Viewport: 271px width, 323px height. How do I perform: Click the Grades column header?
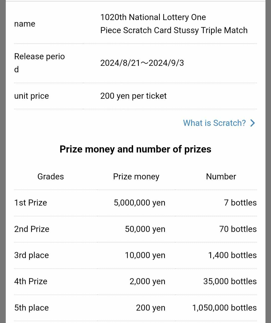50,176
